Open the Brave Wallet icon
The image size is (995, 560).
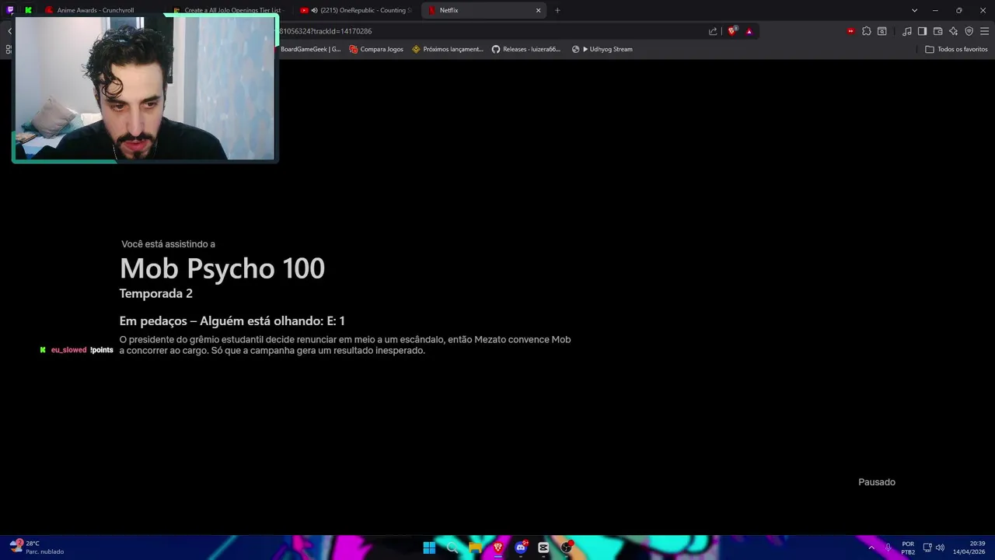[937, 31]
